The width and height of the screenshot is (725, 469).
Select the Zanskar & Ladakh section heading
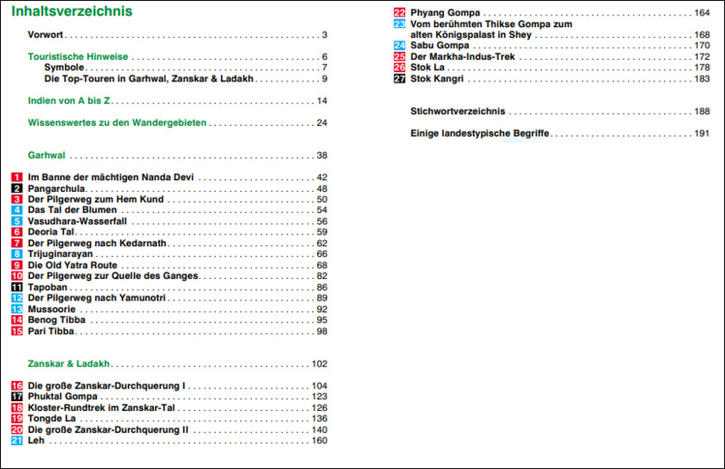point(69,364)
